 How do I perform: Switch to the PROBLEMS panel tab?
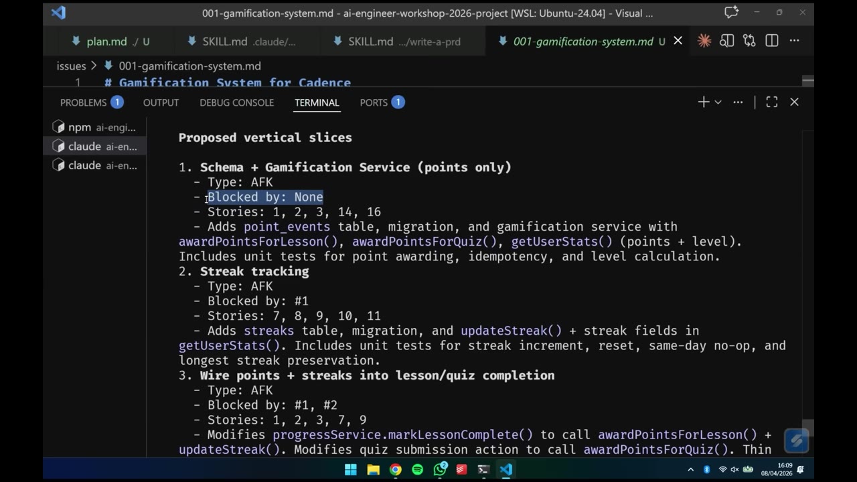click(91, 102)
